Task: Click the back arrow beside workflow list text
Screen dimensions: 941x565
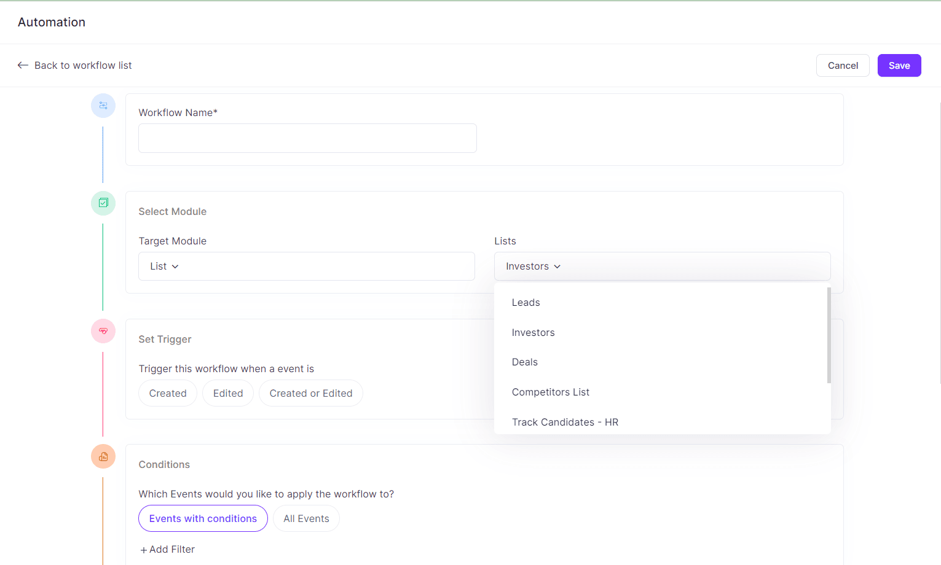Action: click(23, 65)
